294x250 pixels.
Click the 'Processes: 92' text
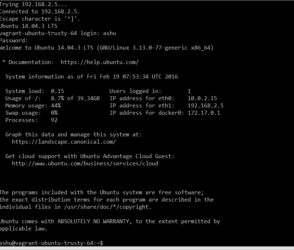tap(31, 120)
